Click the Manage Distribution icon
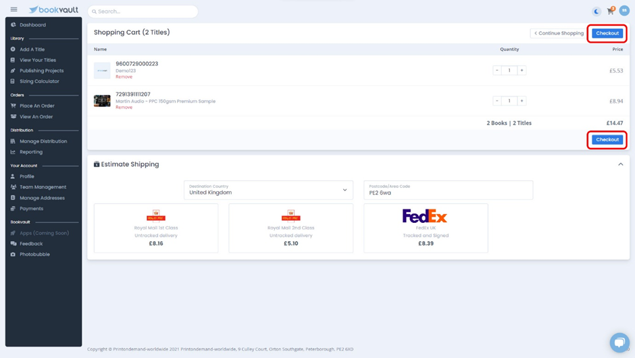Viewport: 635px width, 358px height. pos(13,141)
